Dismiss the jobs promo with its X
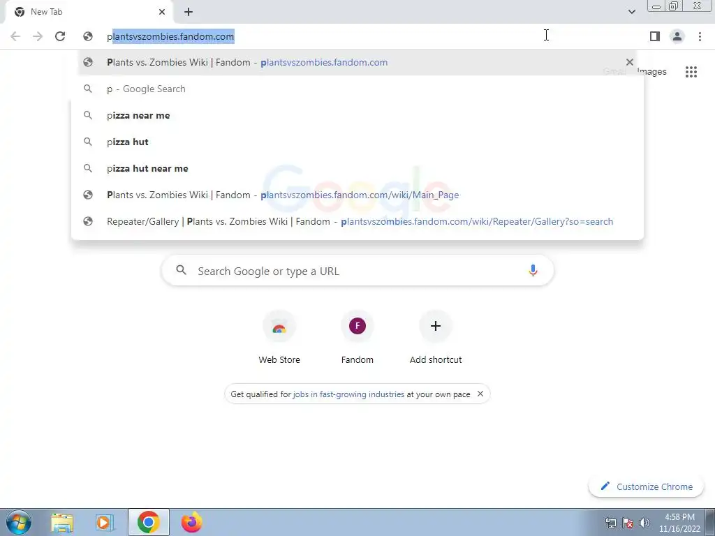715x536 pixels. coord(480,394)
